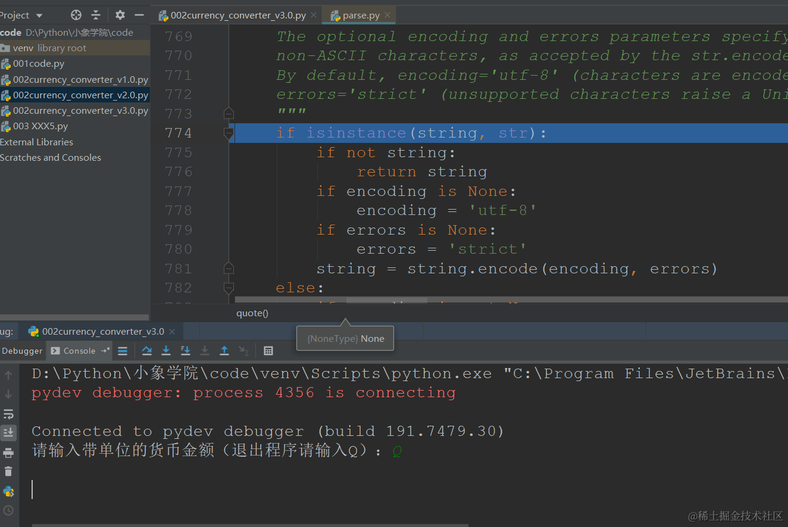Click the printer icon in debugger sidebar
Screen dimensions: 788x527
coord(8,452)
